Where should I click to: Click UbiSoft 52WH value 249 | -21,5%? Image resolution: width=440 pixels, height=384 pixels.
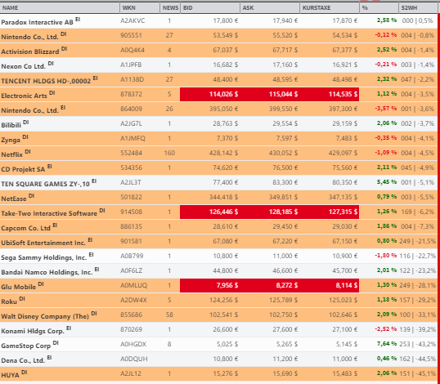(x=418, y=241)
